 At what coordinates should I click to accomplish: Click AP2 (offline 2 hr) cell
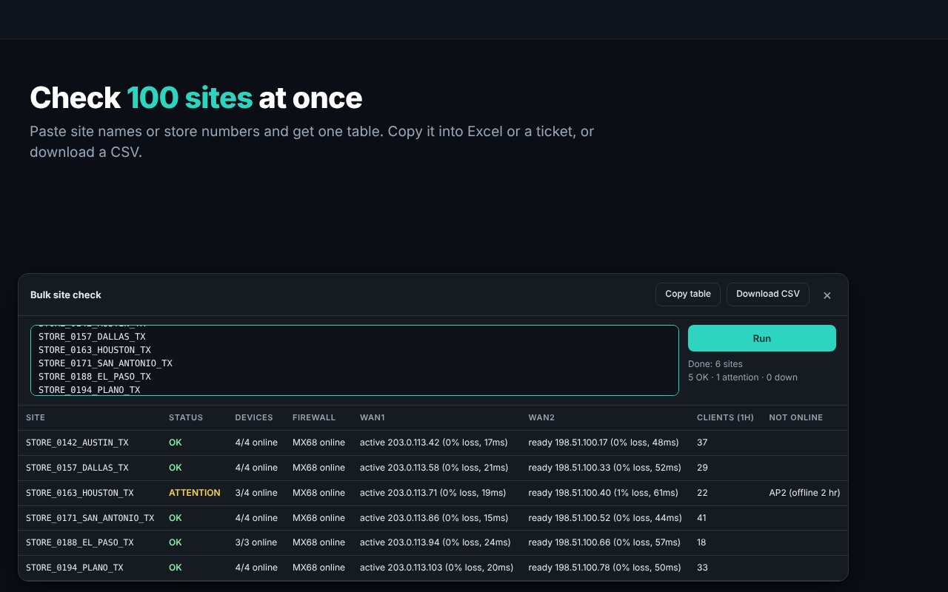[x=804, y=493]
